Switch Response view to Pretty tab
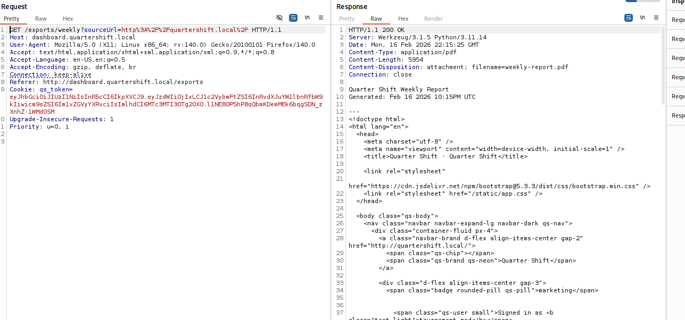The height and width of the screenshot is (320, 685). 347,19
